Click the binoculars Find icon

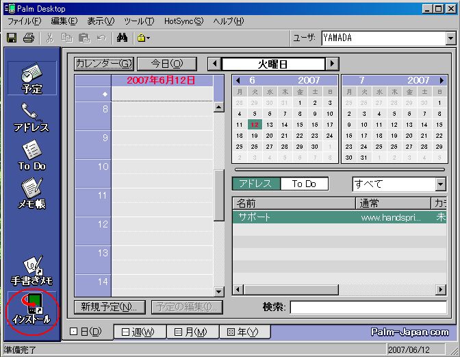click(x=122, y=38)
